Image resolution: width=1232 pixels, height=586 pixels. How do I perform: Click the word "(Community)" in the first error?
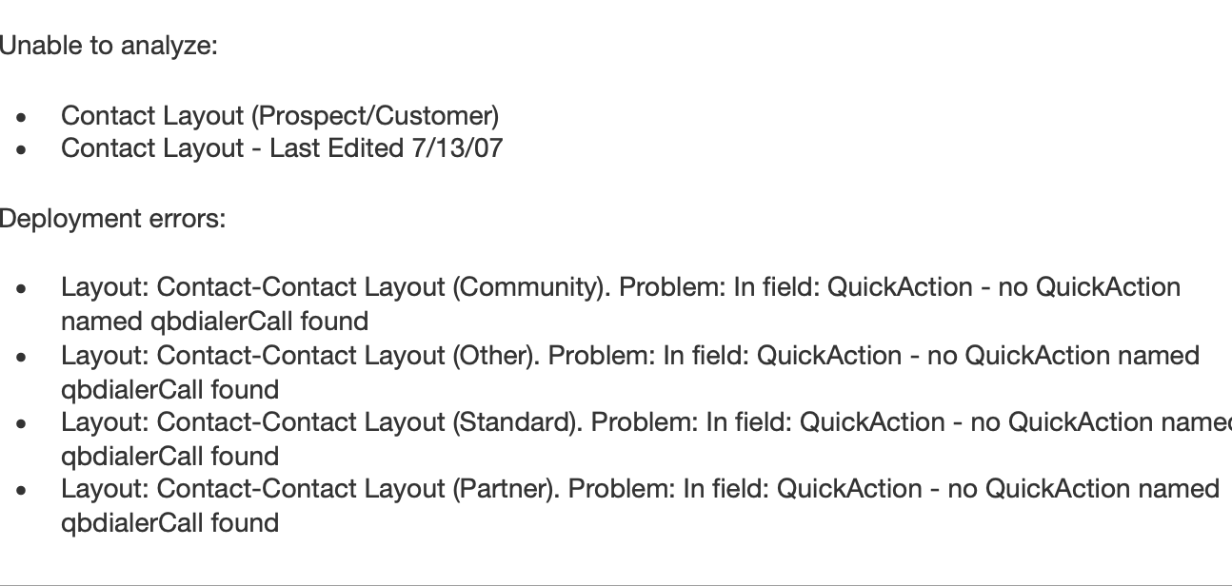tap(531, 287)
